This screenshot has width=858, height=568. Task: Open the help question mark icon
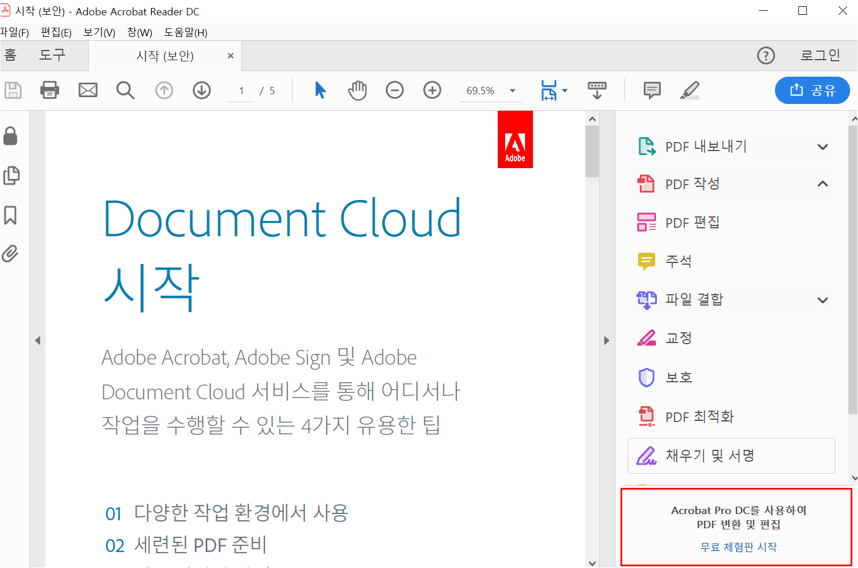click(766, 56)
